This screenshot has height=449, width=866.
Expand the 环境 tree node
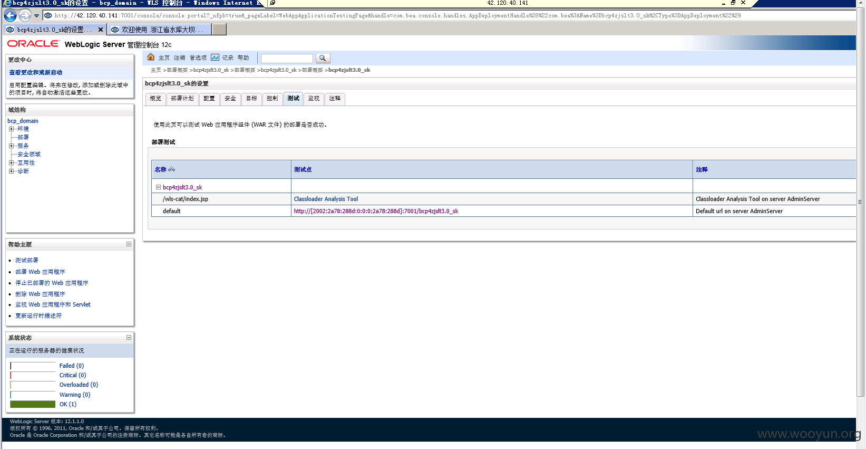click(11, 129)
